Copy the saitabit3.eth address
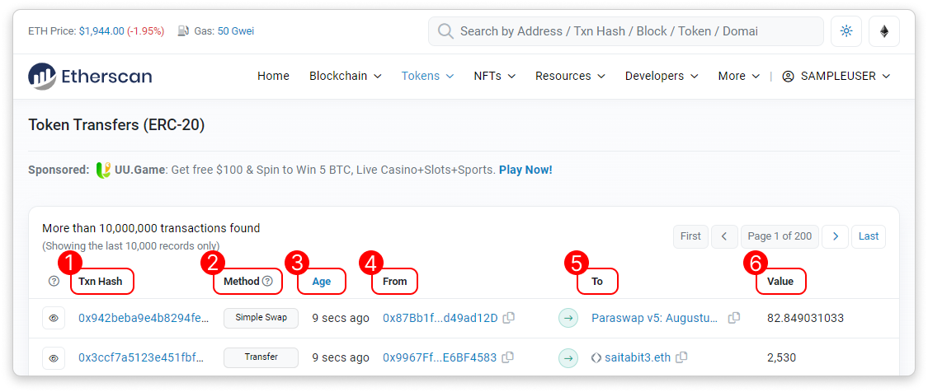The image size is (928, 392). (681, 357)
